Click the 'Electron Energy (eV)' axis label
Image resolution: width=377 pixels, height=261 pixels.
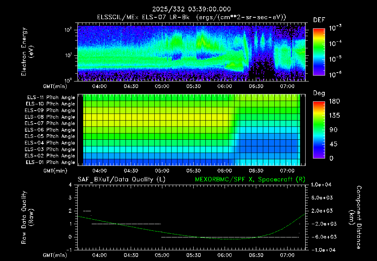27,52
